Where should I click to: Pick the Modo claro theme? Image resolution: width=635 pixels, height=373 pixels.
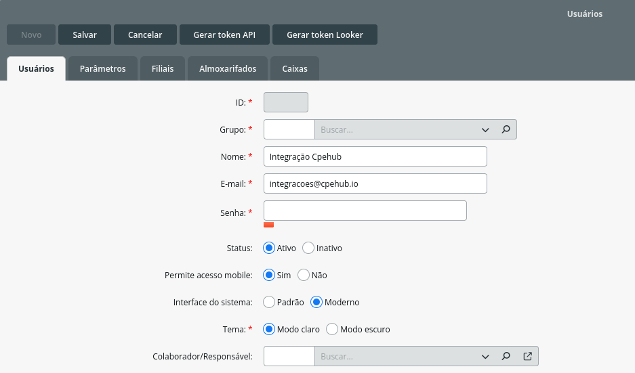coord(269,329)
